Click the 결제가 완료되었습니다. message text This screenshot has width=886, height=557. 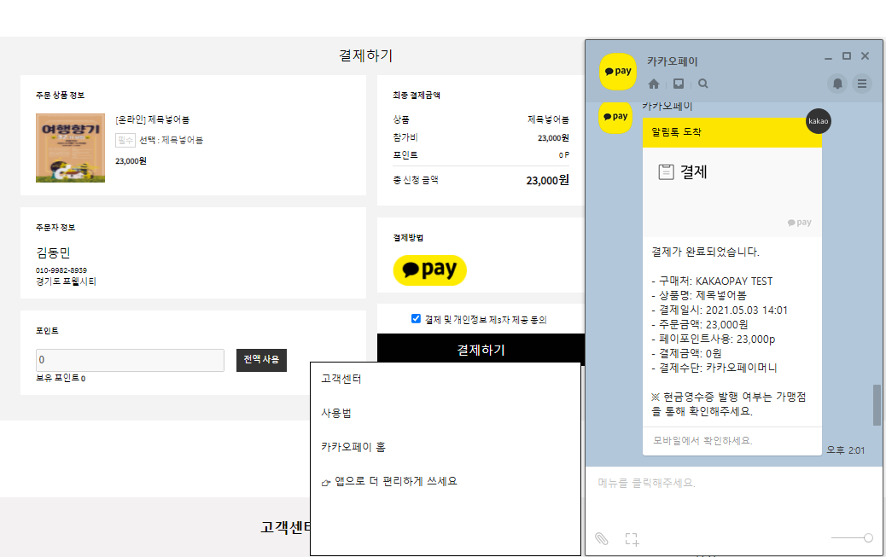click(x=705, y=252)
